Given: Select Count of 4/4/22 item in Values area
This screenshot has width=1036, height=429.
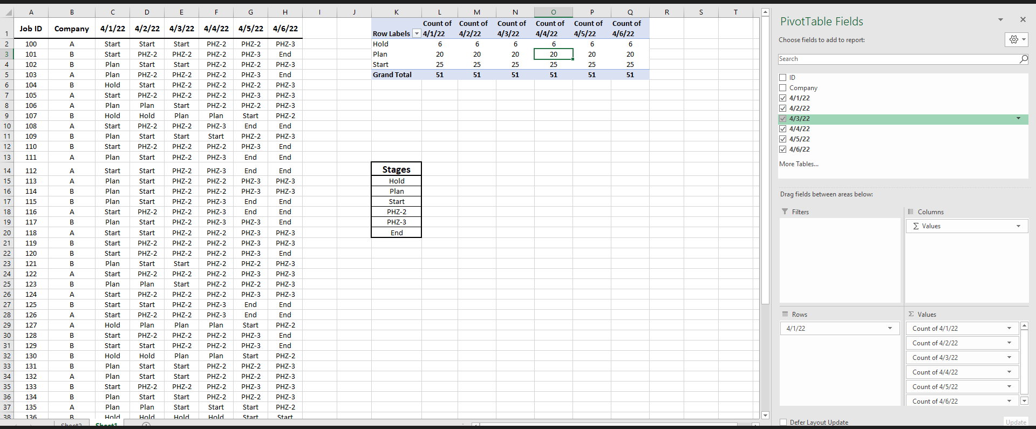Looking at the screenshot, I should 963,372.
